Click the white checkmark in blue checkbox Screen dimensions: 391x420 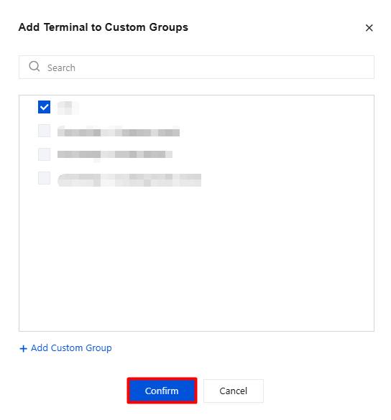pos(45,107)
